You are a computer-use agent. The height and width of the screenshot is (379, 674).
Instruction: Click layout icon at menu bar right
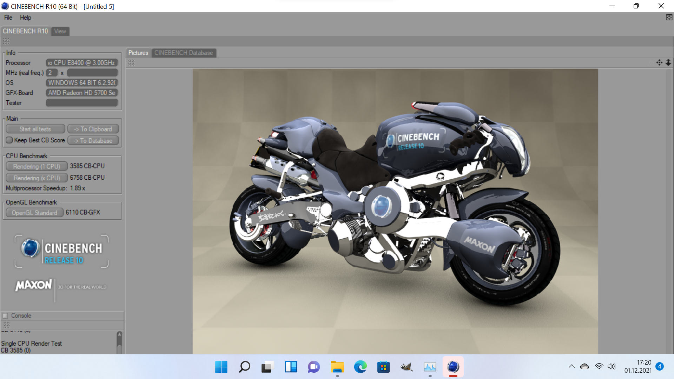point(669,17)
